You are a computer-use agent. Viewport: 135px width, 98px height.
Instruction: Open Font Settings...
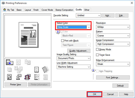click(x=113, y=78)
